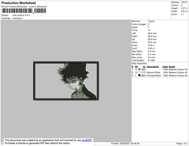189x146 pixels.
Task: Click the Max Jump value 6.8 mm
Action: (x=152, y=57)
